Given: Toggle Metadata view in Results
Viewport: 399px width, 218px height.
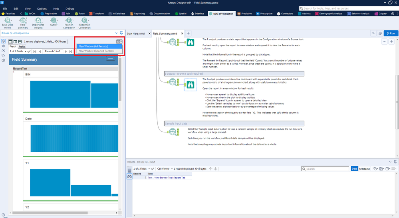Looking at the screenshot, I should click(x=364, y=168).
